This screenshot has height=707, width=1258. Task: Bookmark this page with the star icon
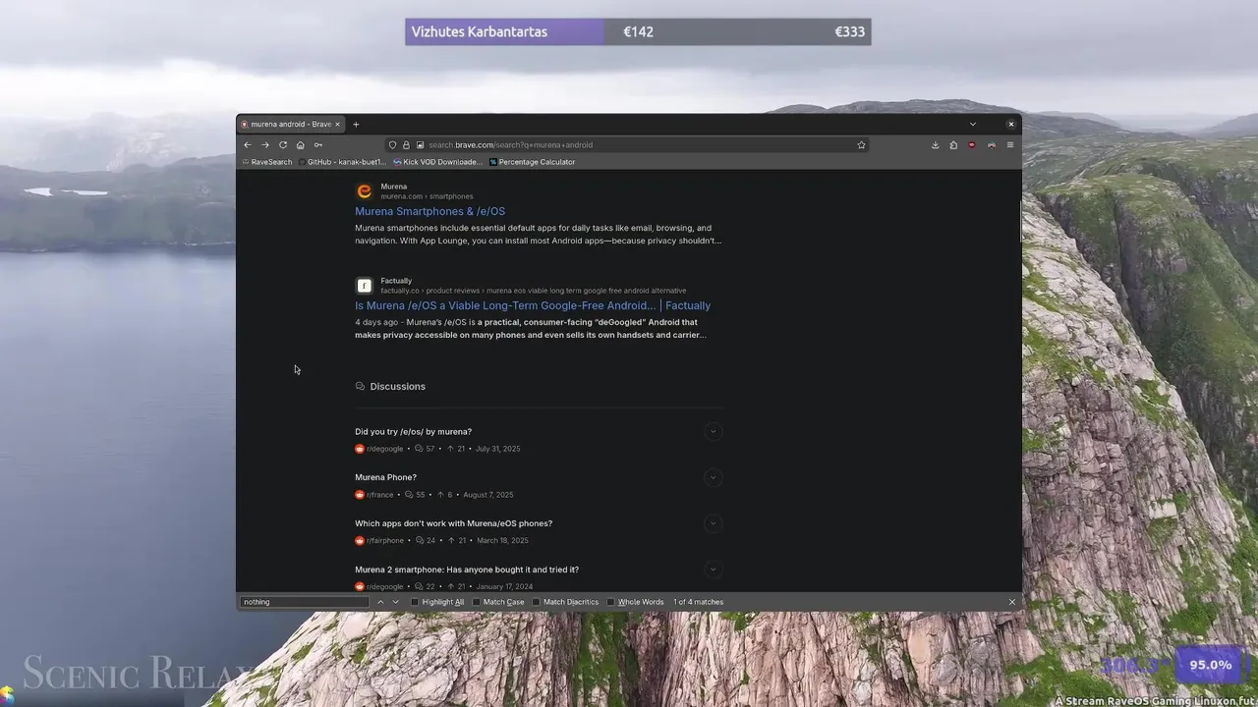coord(861,144)
